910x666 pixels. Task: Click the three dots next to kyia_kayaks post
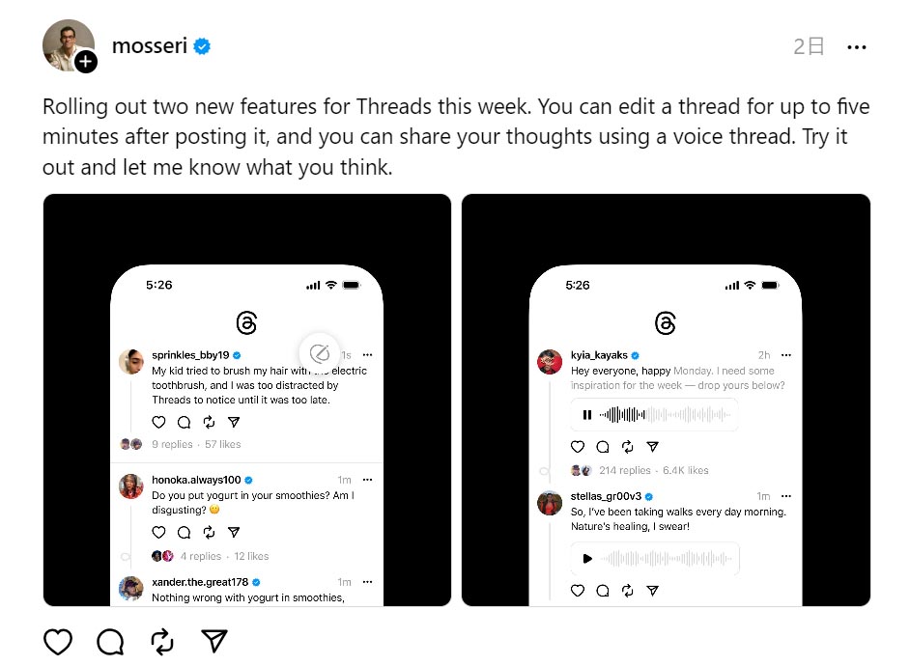pos(786,355)
